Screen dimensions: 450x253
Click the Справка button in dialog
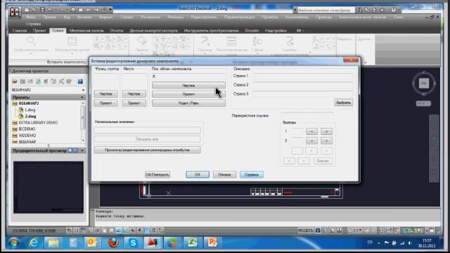252,174
